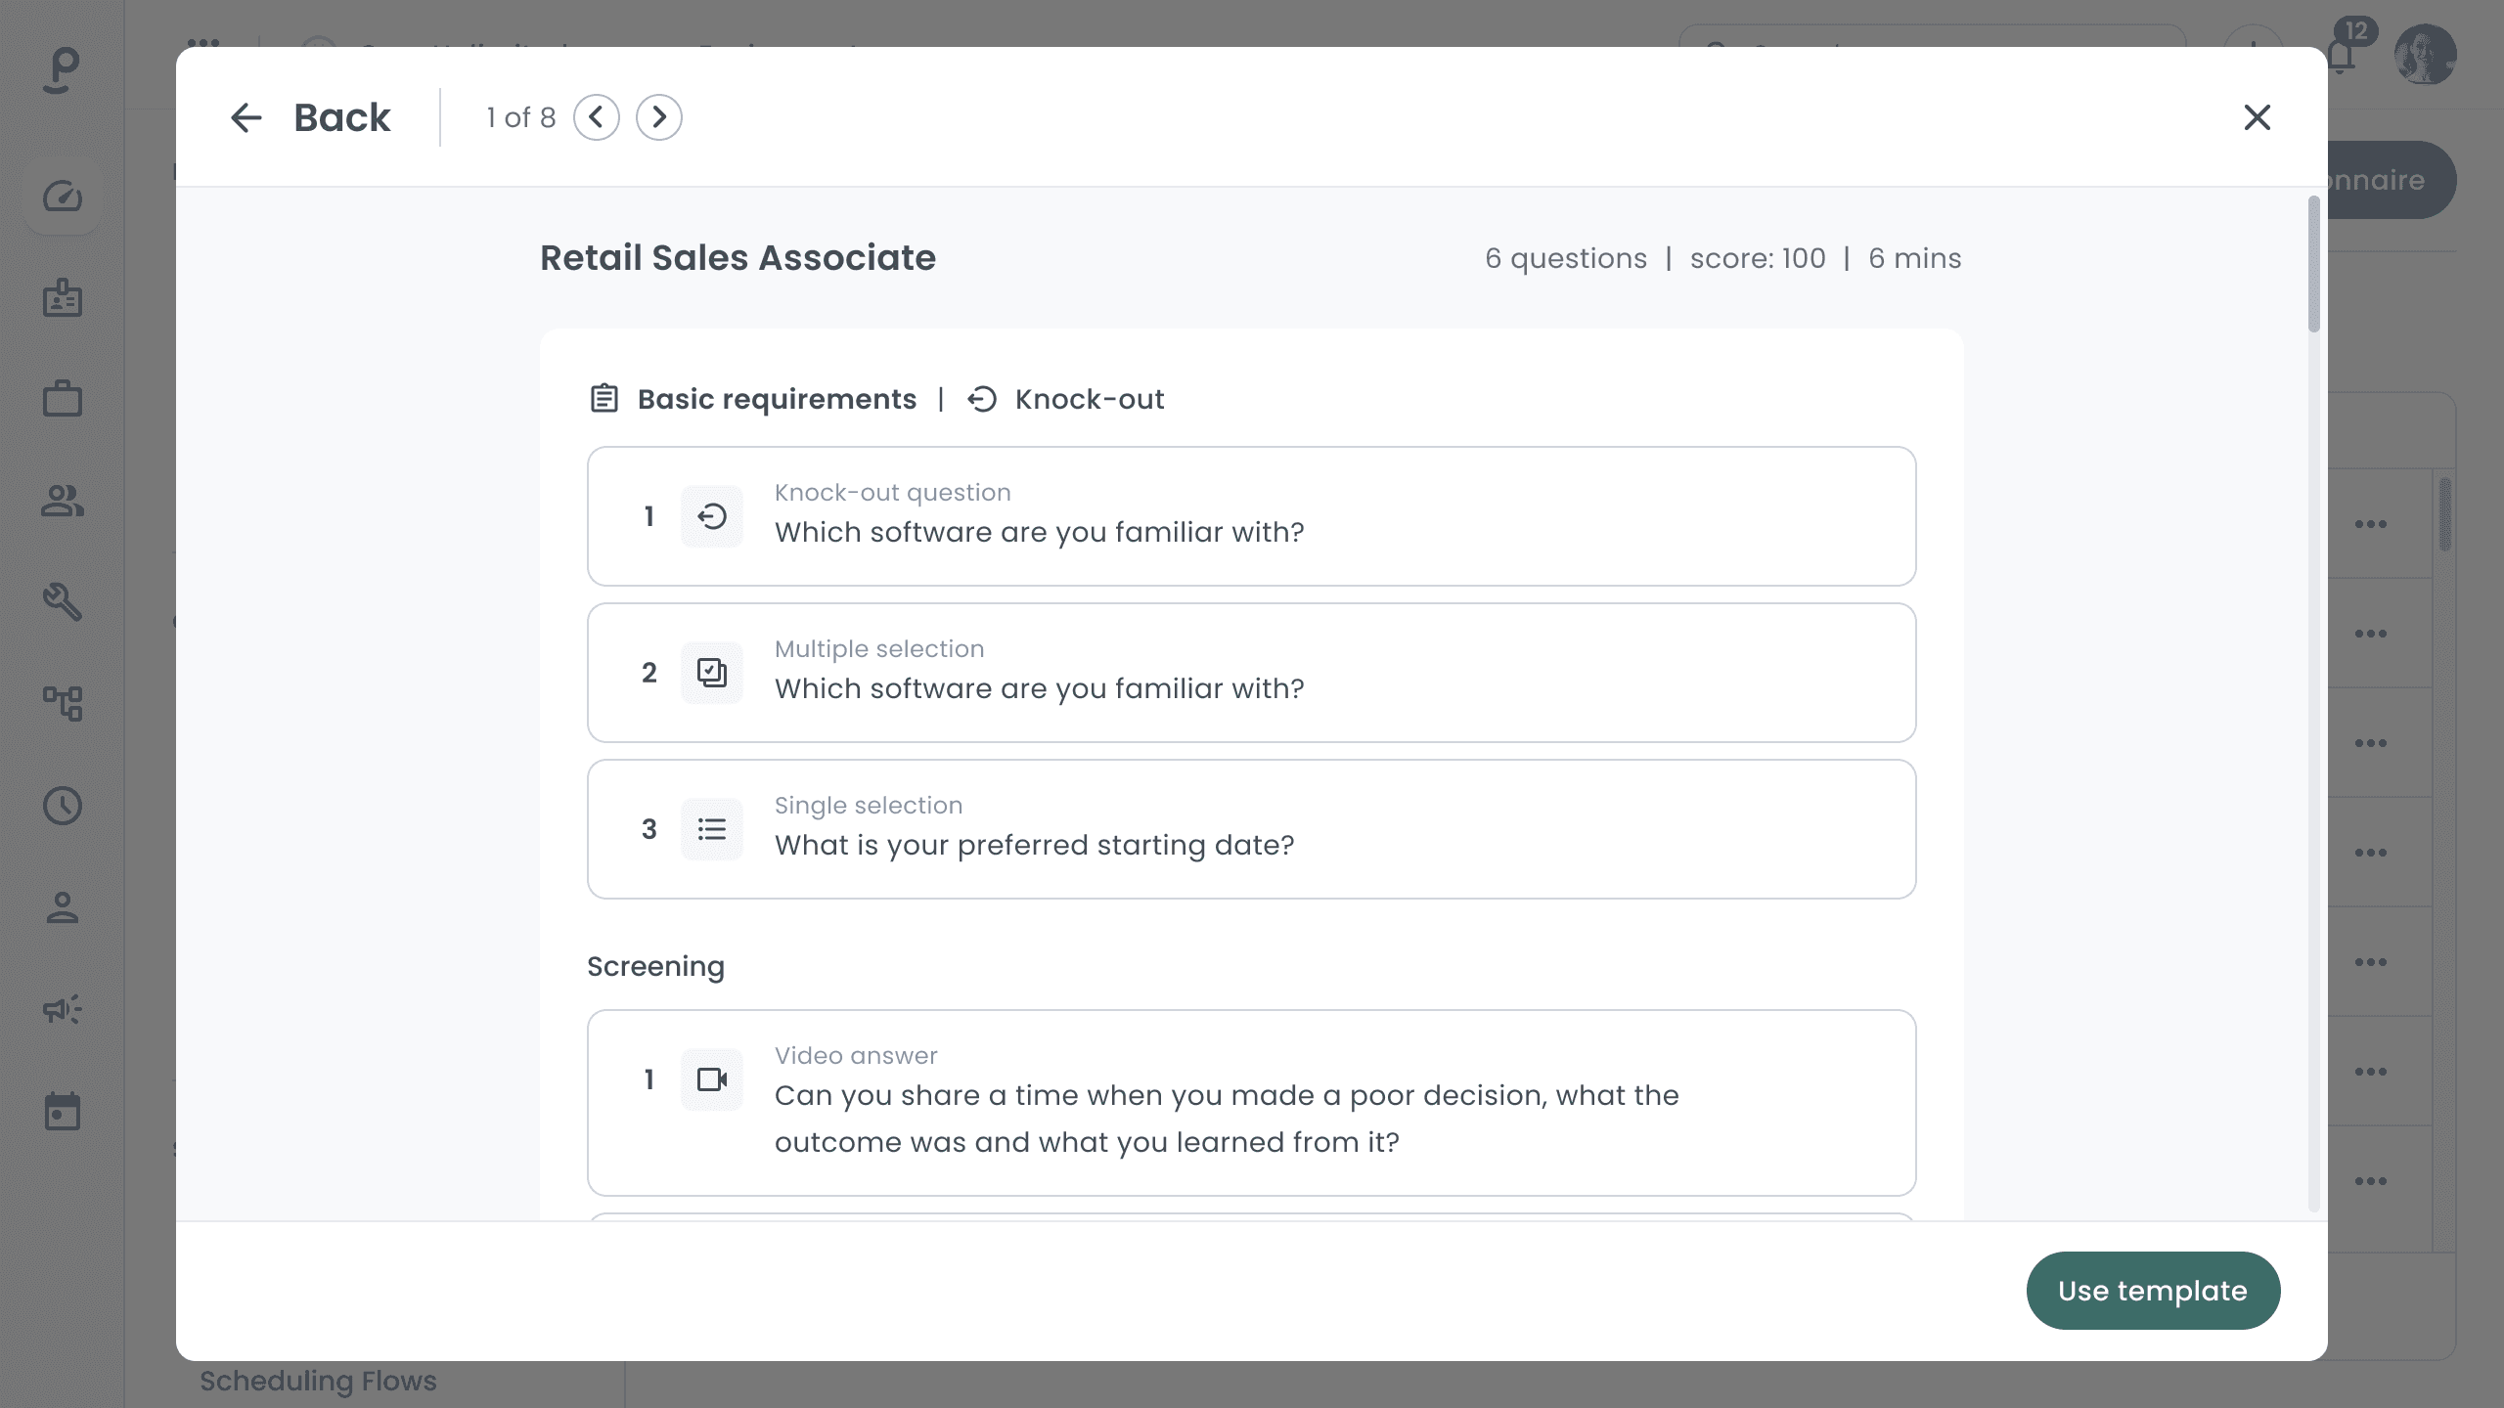Open the 'What is your preferred starting date?' question card

[x=1250, y=829]
